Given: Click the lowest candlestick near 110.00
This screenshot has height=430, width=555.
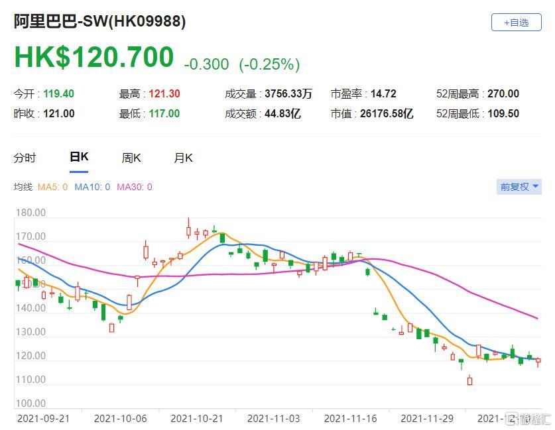Looking at the screenshot, I should 469,380.
